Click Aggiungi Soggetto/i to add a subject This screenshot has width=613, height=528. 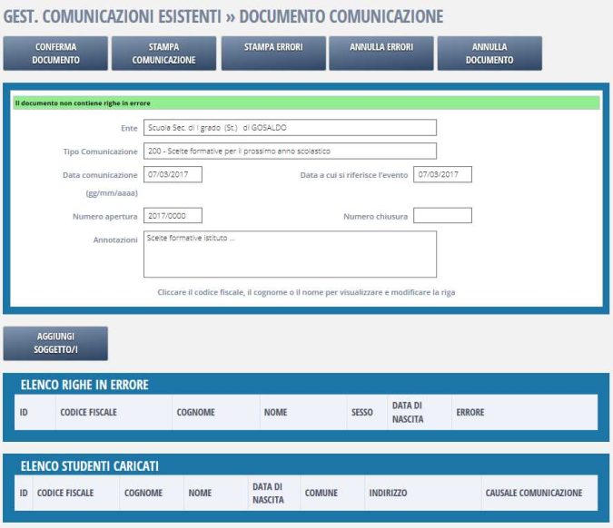click(55, 343)
